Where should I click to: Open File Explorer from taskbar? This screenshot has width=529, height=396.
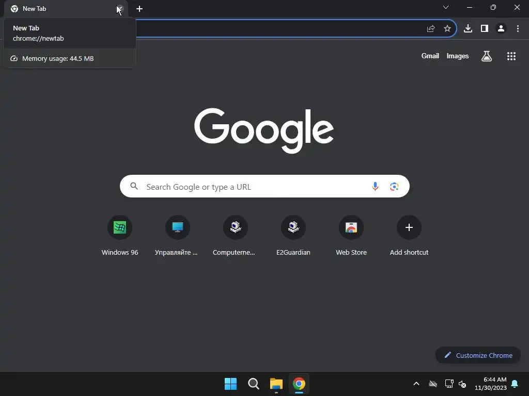[276, 384]
